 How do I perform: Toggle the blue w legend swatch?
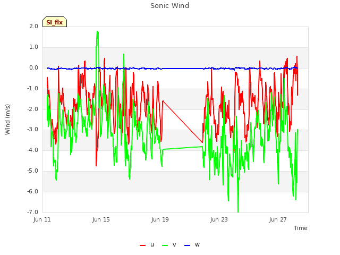pos(187,245)
